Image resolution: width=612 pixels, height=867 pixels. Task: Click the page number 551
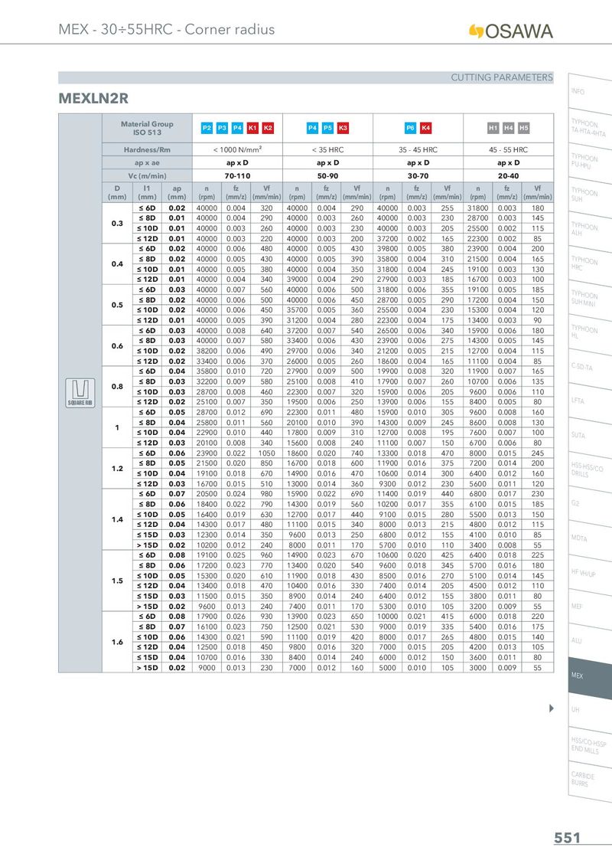tap(568, 838)
